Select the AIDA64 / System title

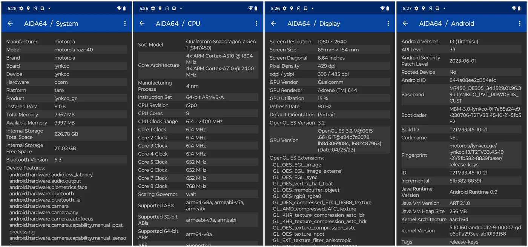(51, 23)
